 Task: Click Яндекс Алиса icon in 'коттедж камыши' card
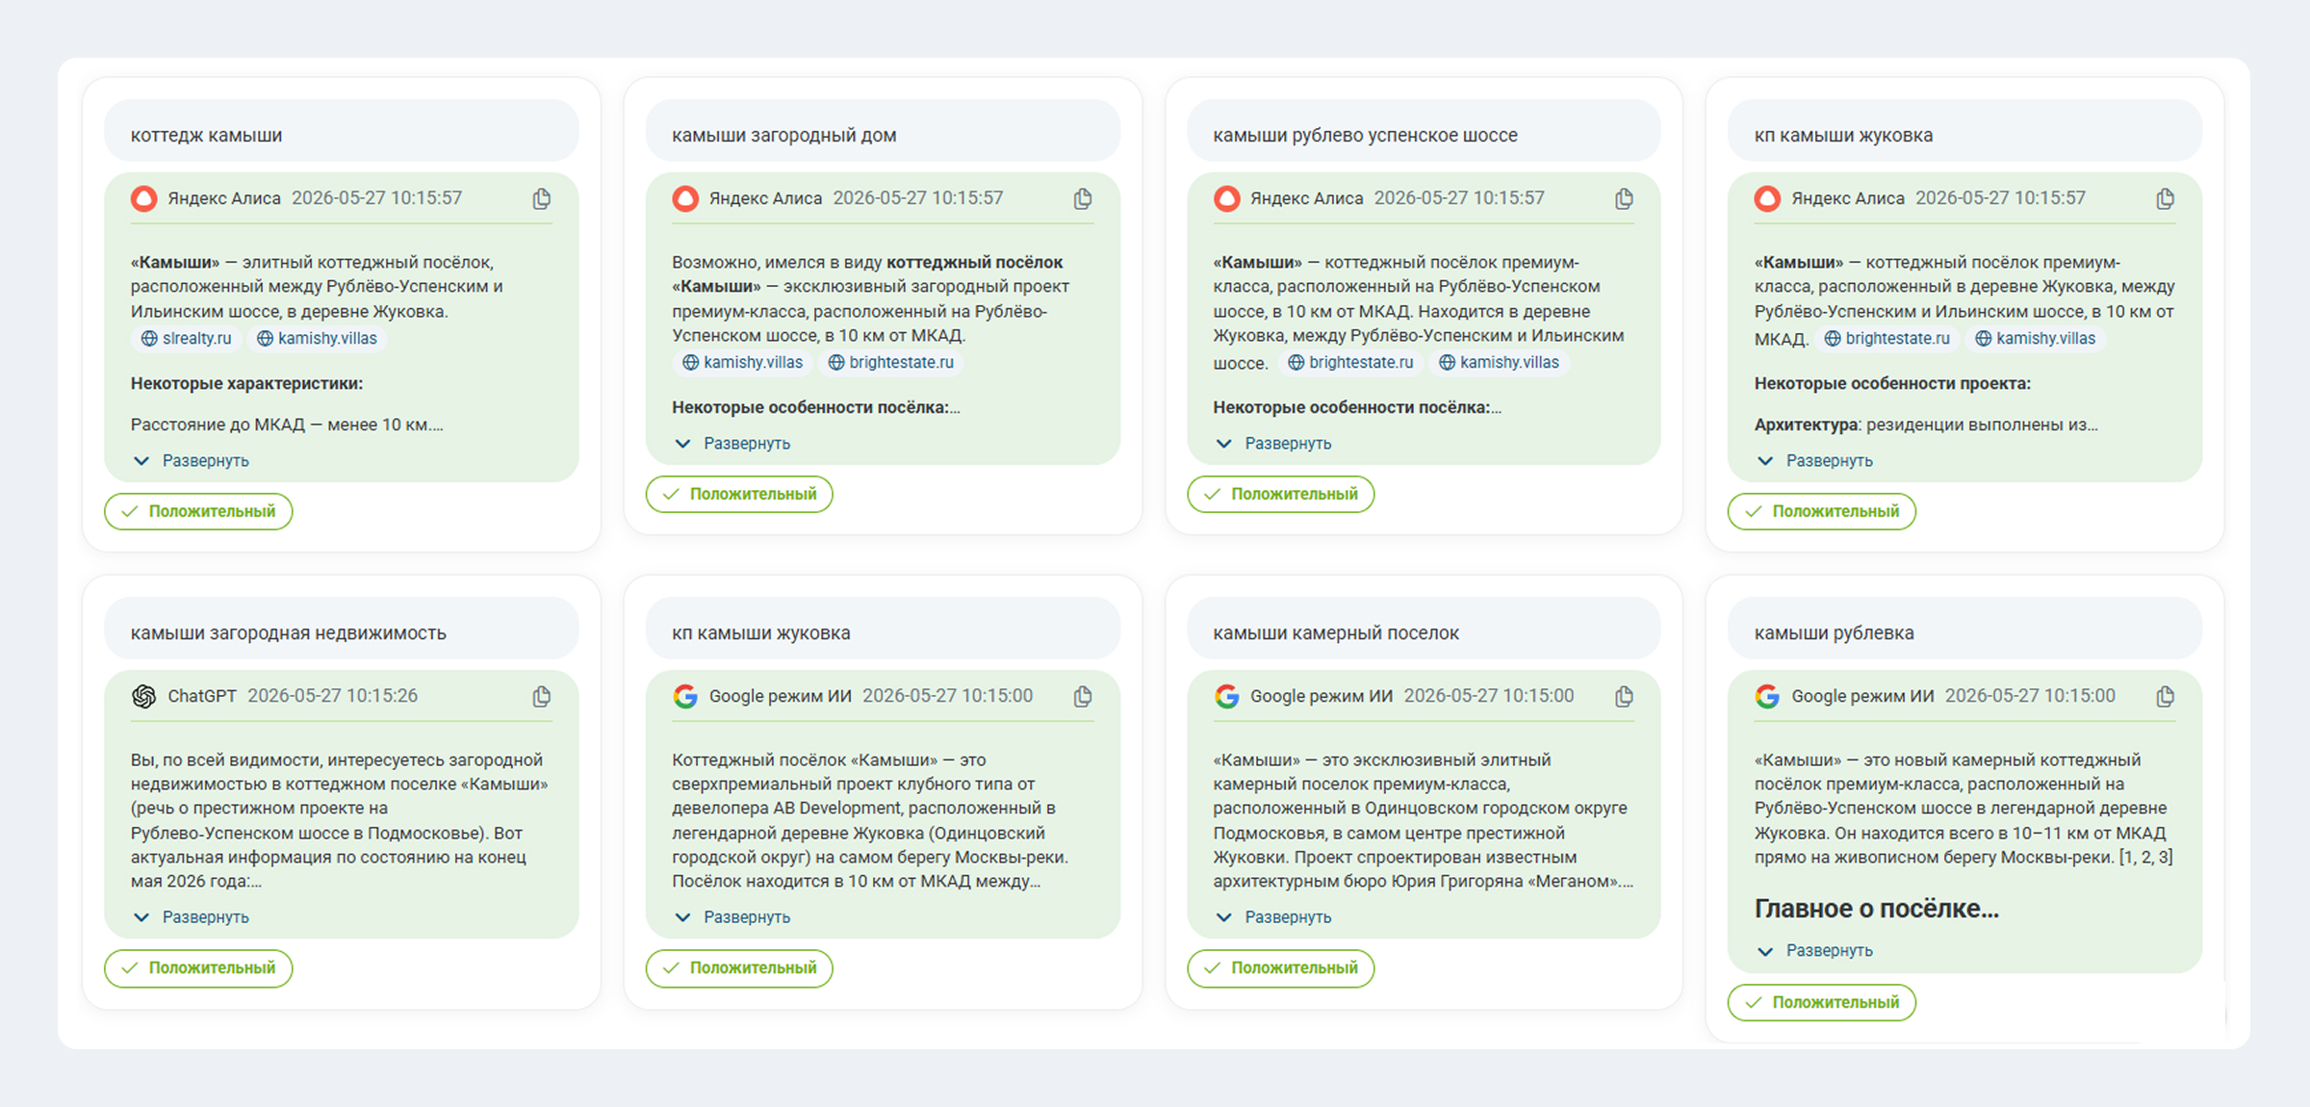[x=143, y=198]
